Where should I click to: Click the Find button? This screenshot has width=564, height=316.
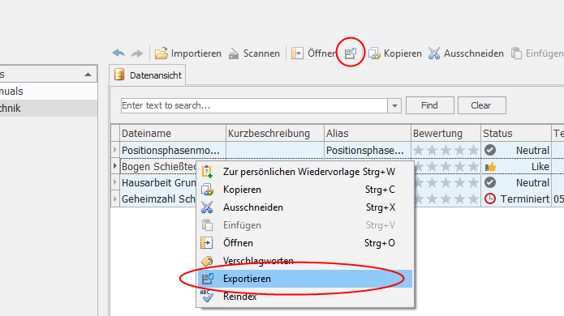point(430,105)
